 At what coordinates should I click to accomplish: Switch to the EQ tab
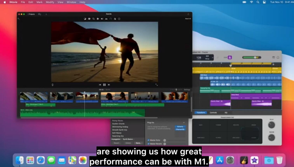pyautogui.click(x=226, y=113)
